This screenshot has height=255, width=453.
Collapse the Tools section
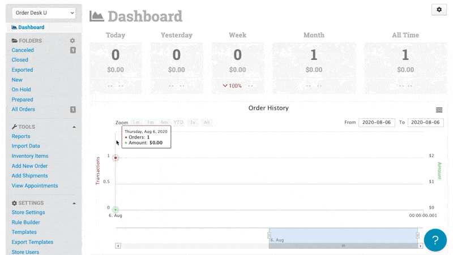[74, 127]
